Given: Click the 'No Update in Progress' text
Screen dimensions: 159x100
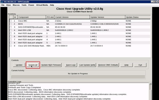Looking at the screenshot, I should 78,74.
